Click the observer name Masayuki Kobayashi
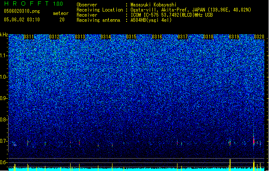The width and height of the screenshot is (269, 171). pos(154,5)
